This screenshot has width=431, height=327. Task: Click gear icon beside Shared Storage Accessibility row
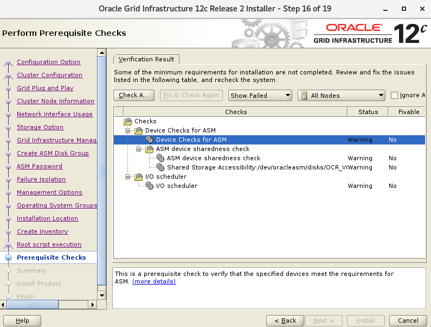click(x=160, y=167)
